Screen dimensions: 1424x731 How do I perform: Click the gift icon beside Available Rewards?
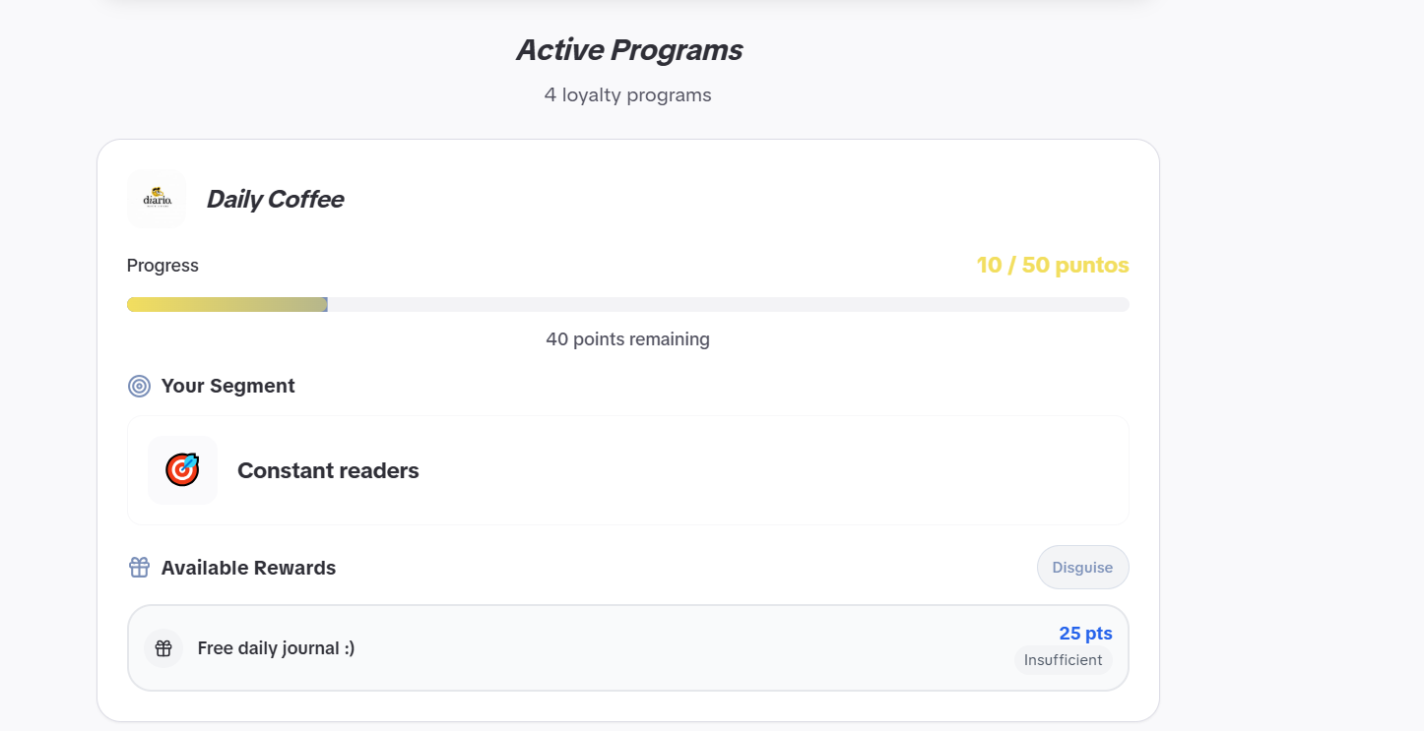click(138, 567)
